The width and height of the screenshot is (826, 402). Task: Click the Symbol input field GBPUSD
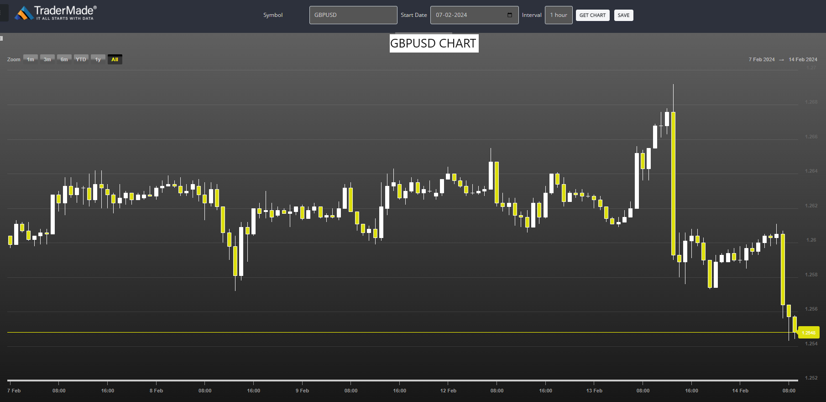[x=353, y=15]
